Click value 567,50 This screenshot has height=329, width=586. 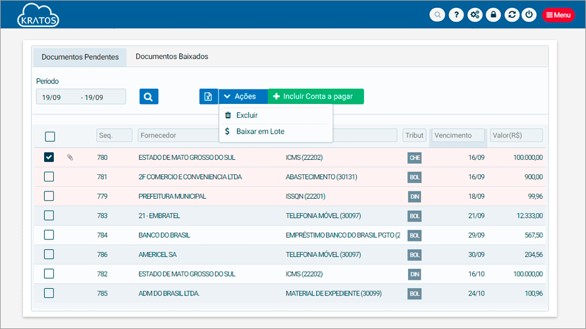534,236
